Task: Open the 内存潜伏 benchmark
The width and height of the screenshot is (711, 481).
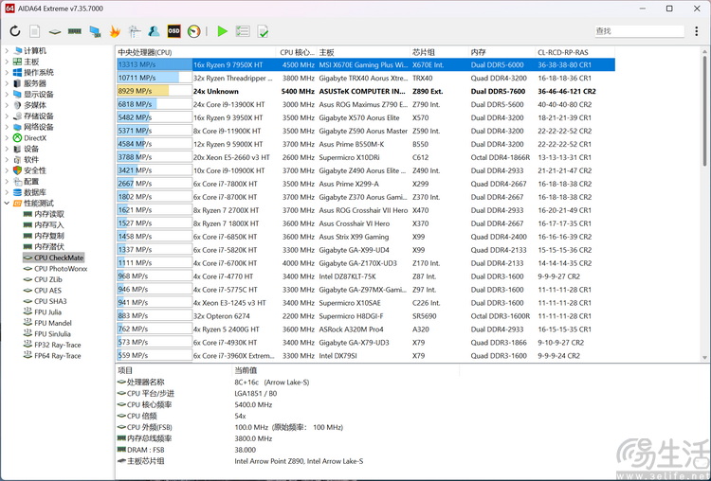Action: coord(49,247)
